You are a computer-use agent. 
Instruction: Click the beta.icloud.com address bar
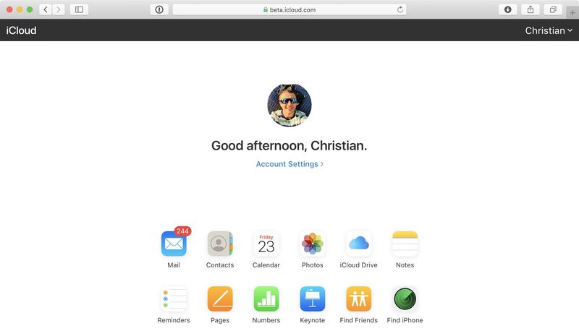coord(289,9)
